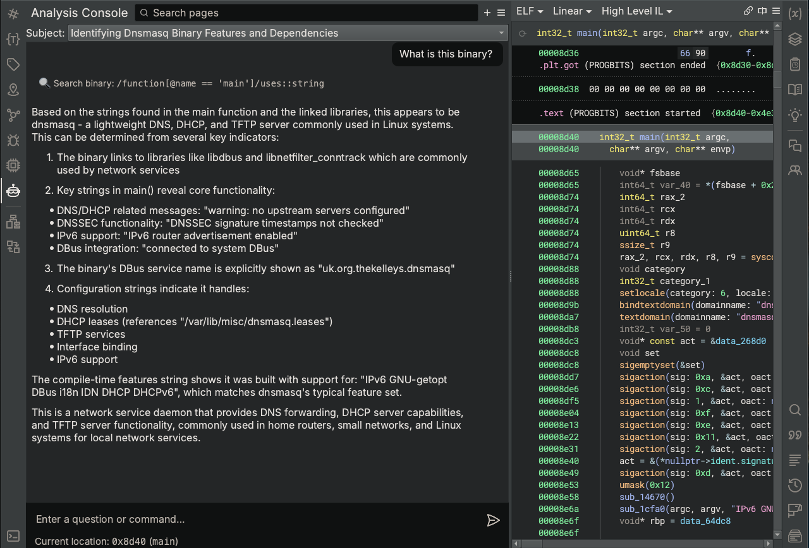809x548 pixels.
Task: Click the split pane icon in the code view header
Action: (762, 11)
